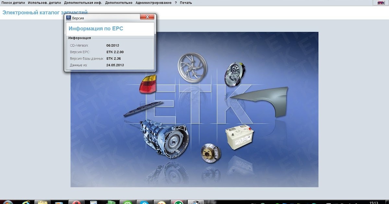The height and width of the screenshot is (204, 389).
Task: Select the ETK 2.36 database version value
Action: pyautogui.click(x=113, y=59)
